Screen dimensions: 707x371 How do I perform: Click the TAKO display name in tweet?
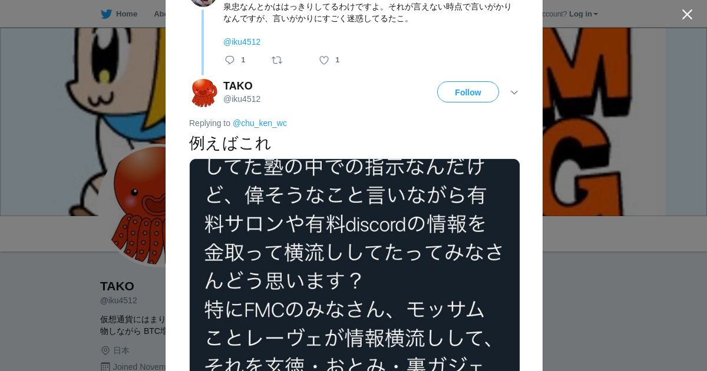pos(238,86)
